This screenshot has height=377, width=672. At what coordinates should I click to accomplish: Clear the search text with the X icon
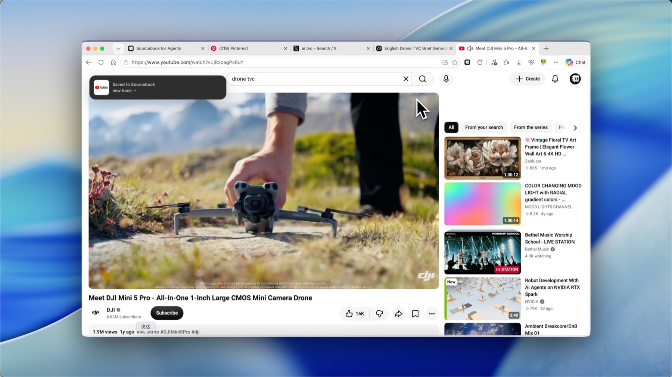pos(406,79)
